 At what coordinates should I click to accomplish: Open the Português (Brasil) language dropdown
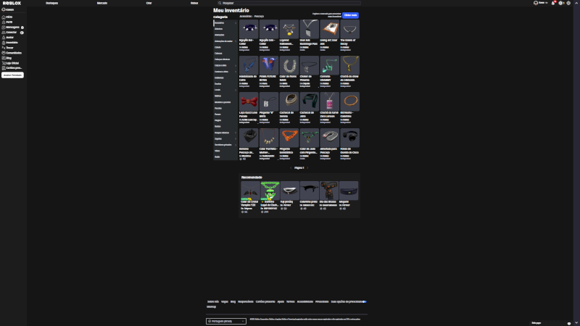(226, 321)
